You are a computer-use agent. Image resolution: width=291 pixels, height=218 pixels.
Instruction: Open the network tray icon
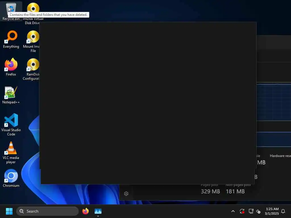(x=251, y=211)
